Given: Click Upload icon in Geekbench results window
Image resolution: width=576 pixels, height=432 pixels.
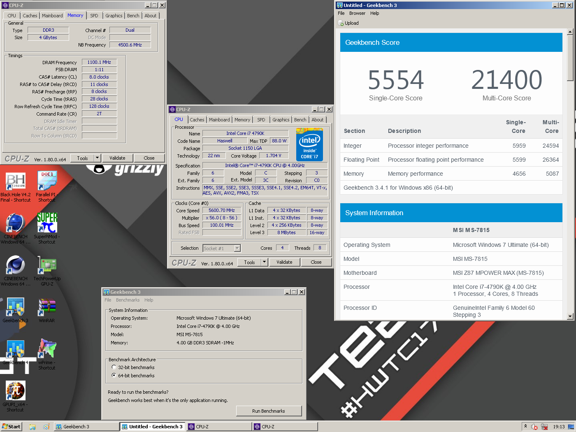Looking at the screenshot, I should [x=341, y=23].
